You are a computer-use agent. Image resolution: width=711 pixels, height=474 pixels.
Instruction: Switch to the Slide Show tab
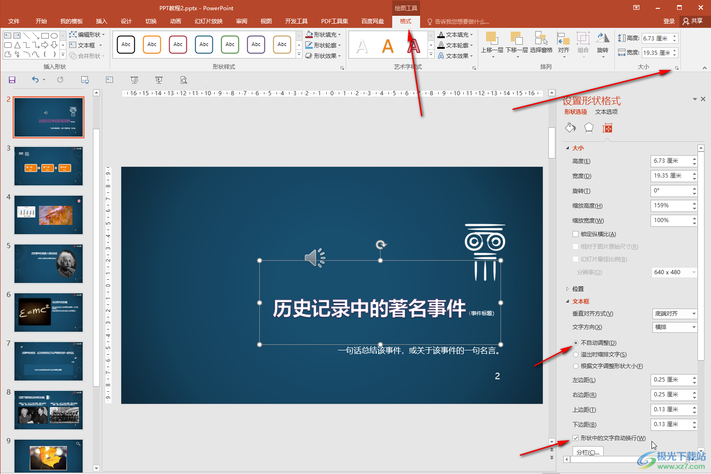click(x=209, y=21)
